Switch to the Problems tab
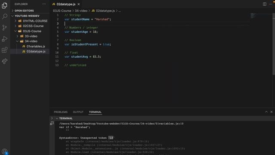The width and height of the screenshot is (275, 155). tap(61, 112)
